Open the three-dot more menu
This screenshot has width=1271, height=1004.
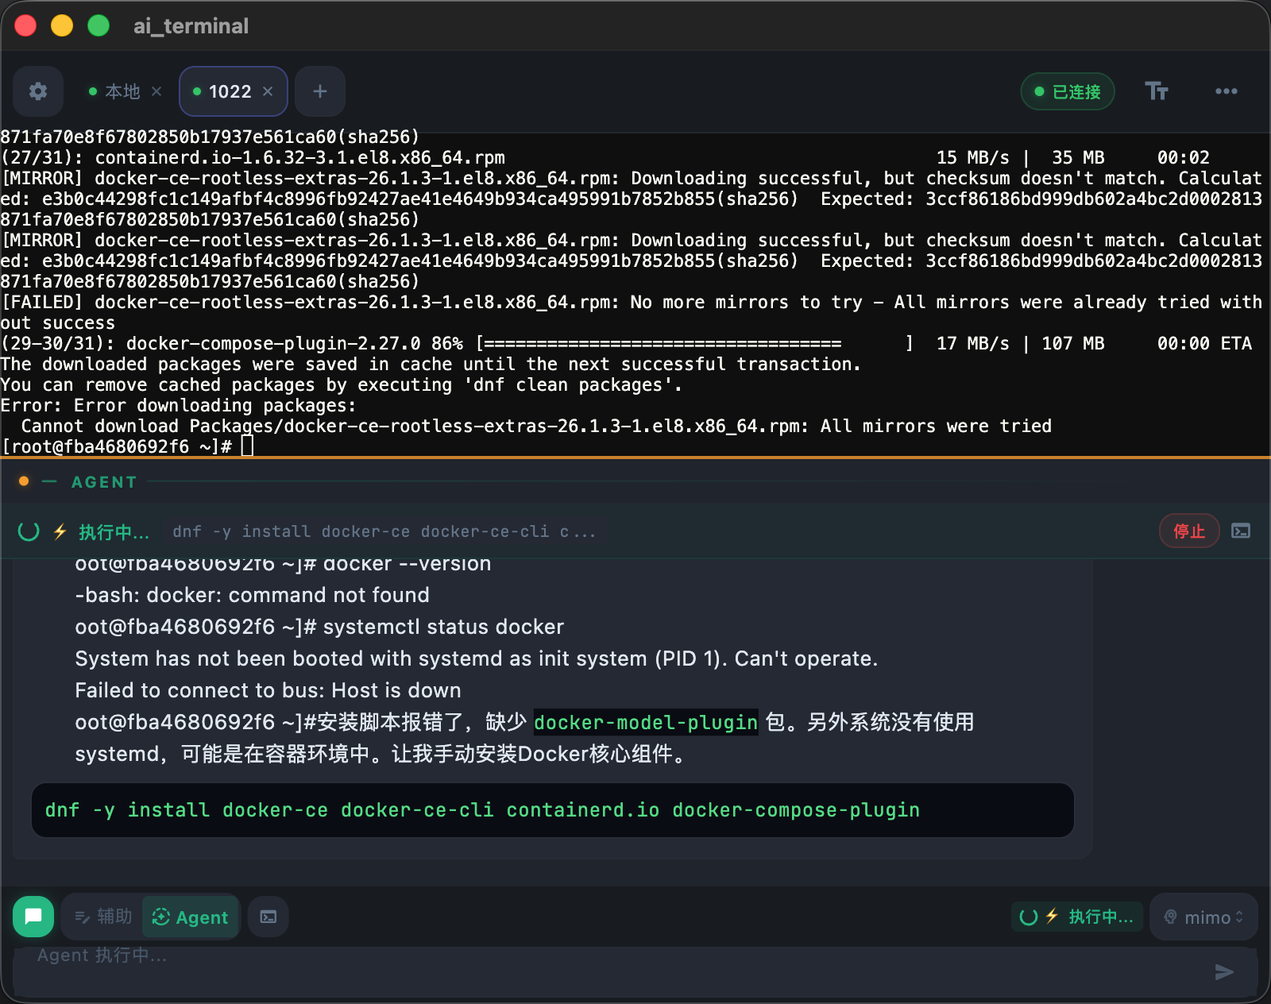pos(1226,91)
